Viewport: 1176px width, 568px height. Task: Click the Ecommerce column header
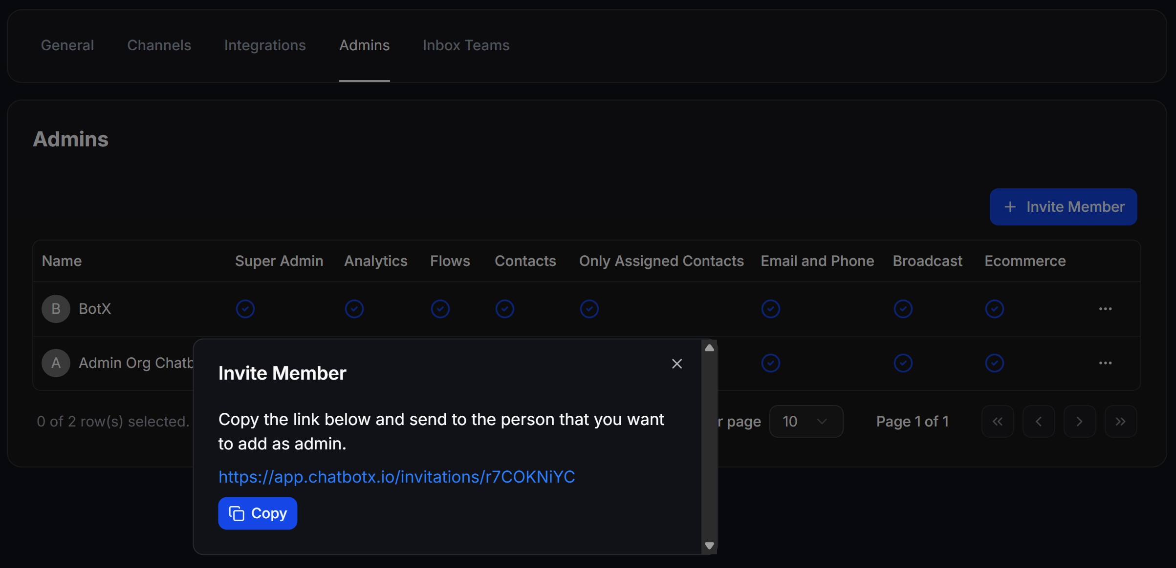point(1025,261)
